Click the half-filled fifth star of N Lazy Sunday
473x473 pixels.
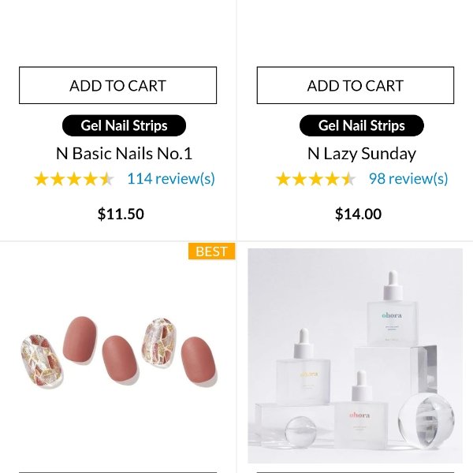(349, 179)
